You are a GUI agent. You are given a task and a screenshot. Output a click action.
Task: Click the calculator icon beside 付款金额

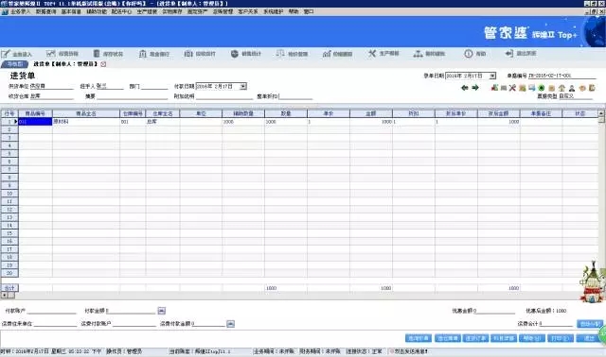162,311
